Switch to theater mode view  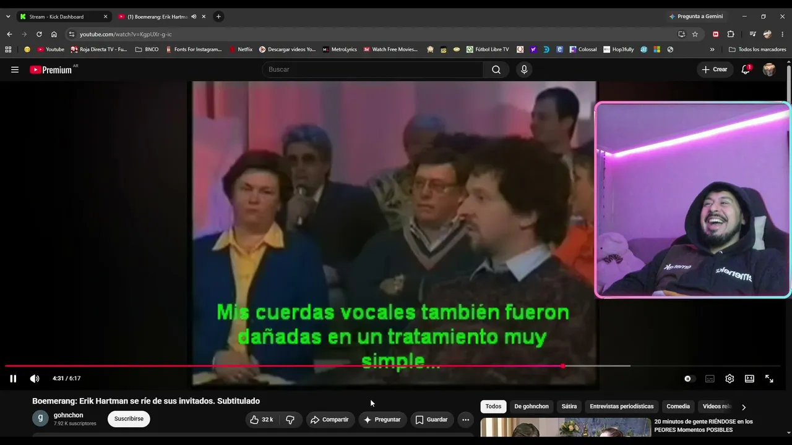point(749,379)
